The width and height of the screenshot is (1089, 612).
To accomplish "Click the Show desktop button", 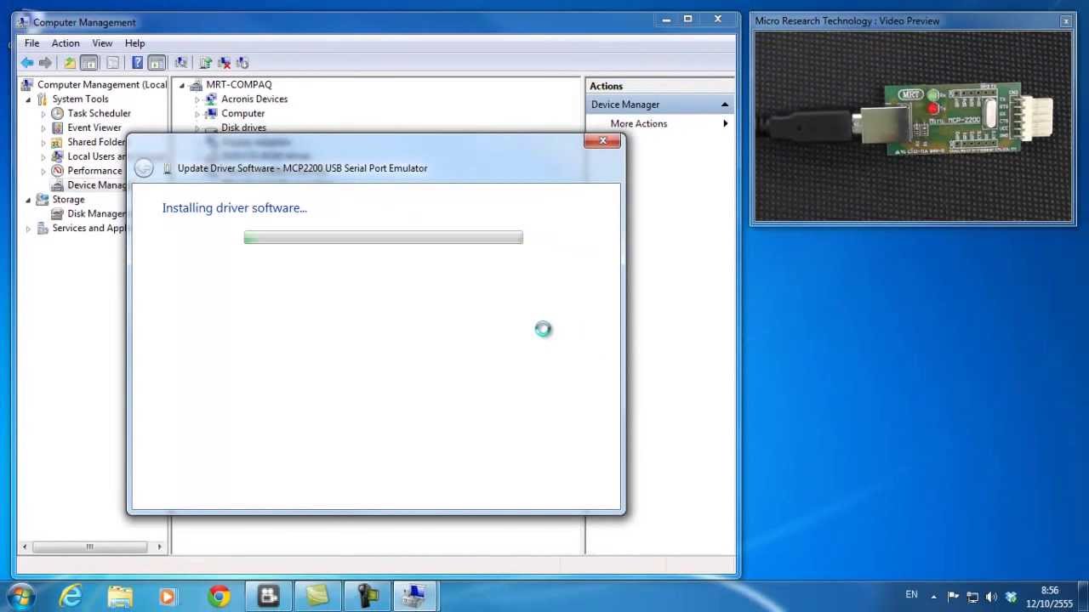I will [1083, 596].
